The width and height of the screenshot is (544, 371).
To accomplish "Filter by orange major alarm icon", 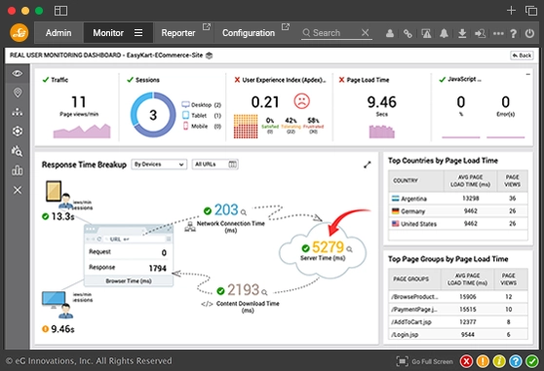I will (483, 361).
